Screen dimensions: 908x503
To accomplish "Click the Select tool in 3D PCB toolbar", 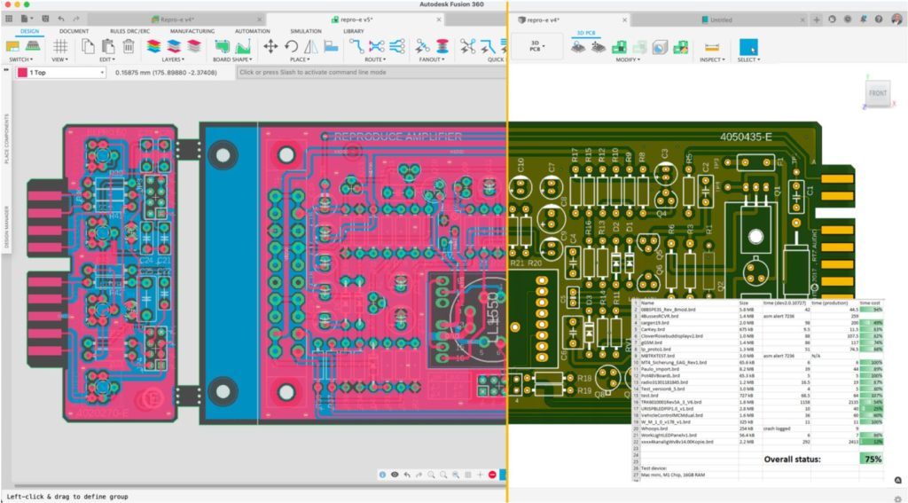I will [x=748, y=47].
